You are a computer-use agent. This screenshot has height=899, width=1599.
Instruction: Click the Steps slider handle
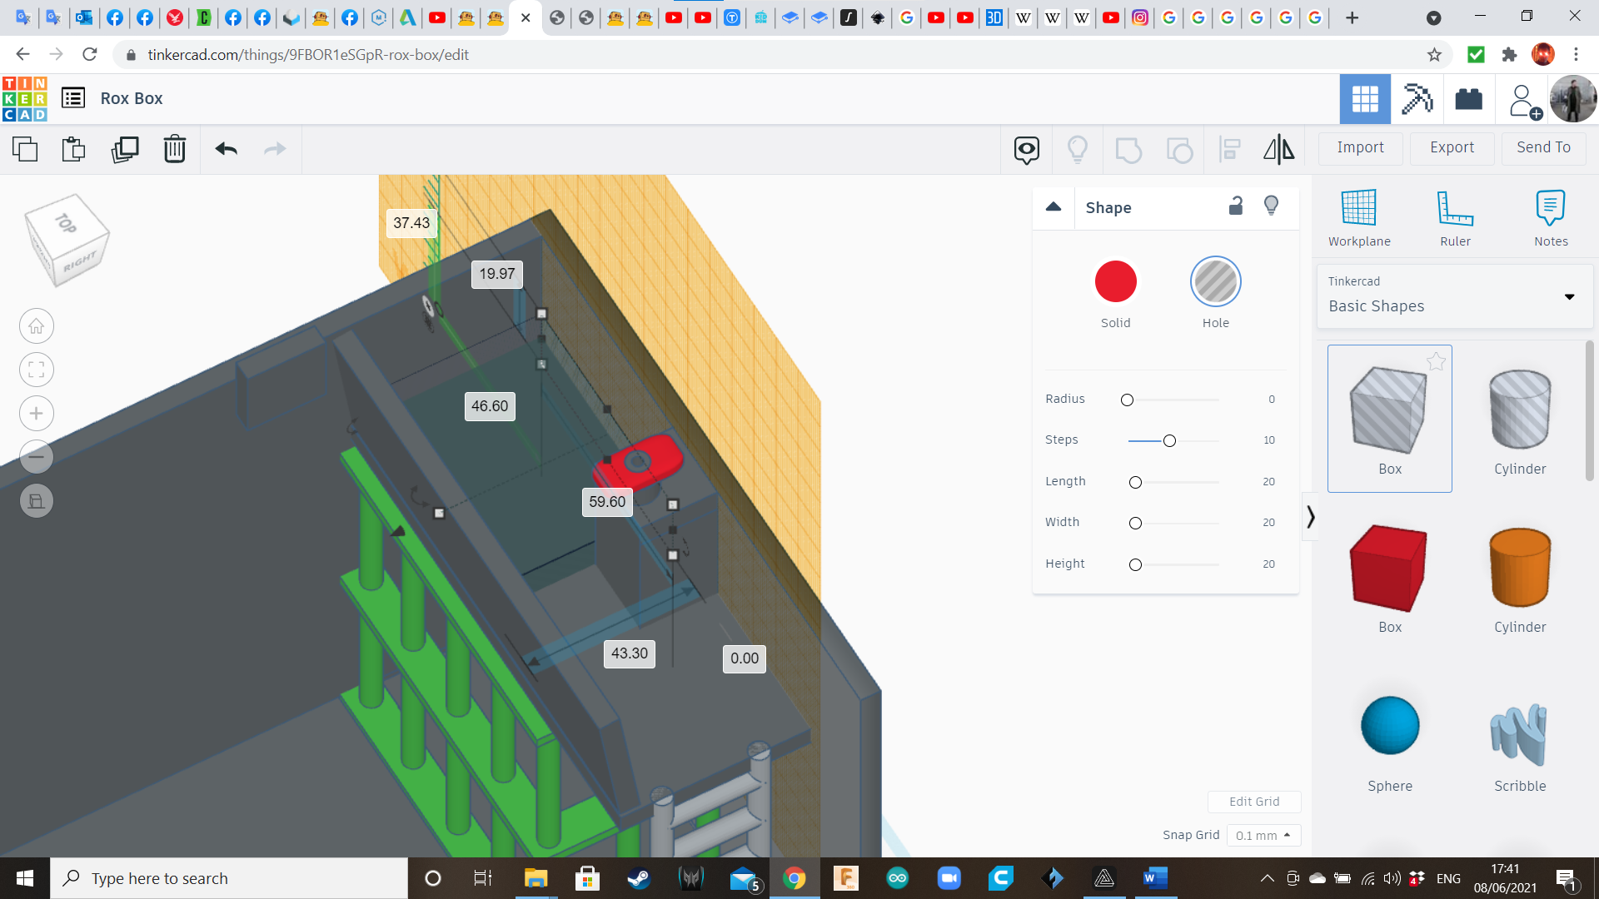point(1169,440)
